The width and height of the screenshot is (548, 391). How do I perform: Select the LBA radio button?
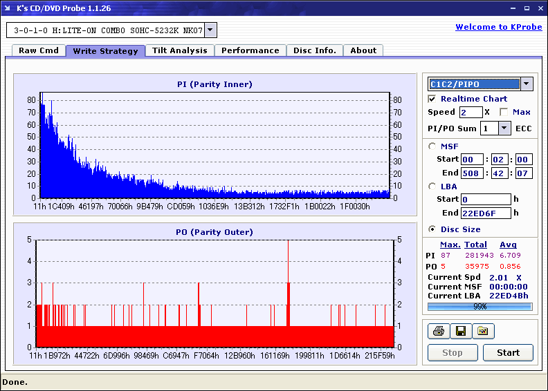[x=432, y=186]
